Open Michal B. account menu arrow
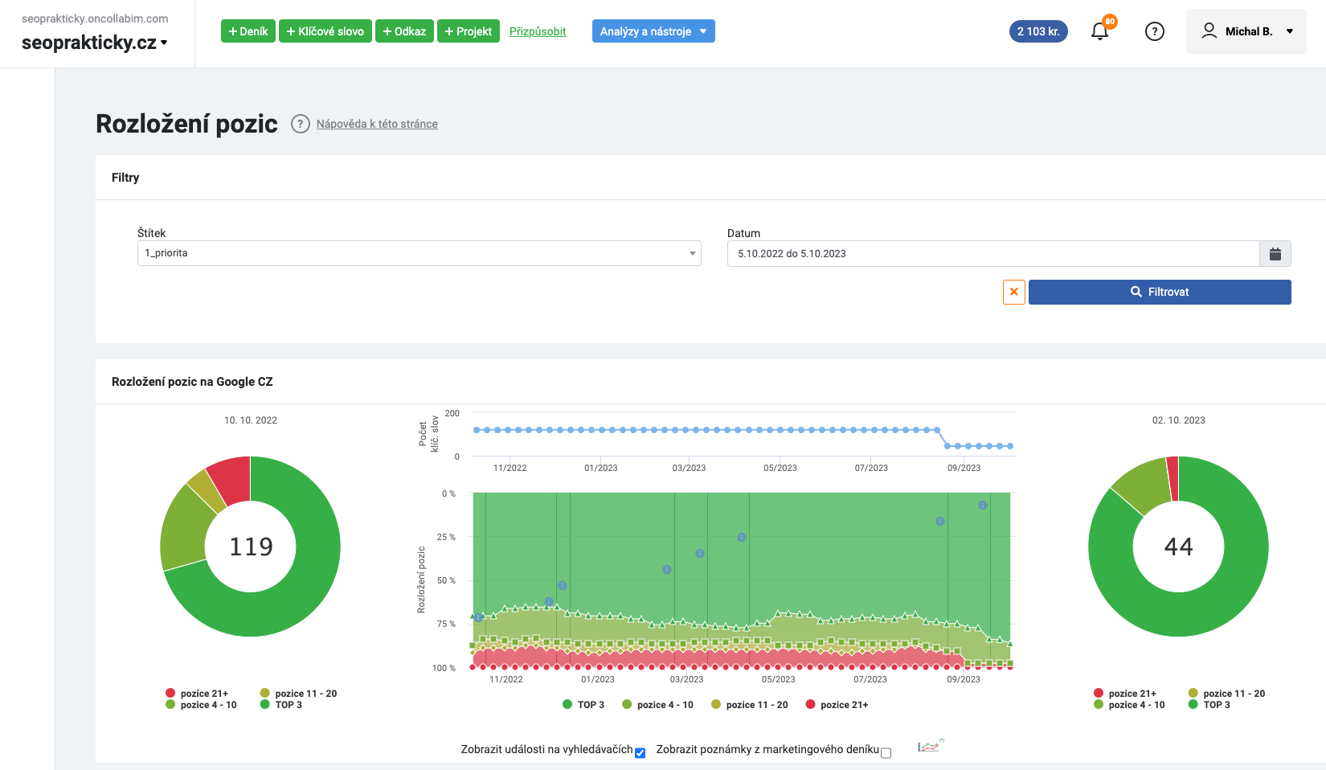The height and width of the screenshot is (770, 1326). tap(1290, 31)
